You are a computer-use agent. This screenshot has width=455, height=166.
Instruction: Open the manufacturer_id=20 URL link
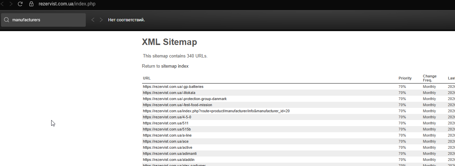(x=216, y=111)
